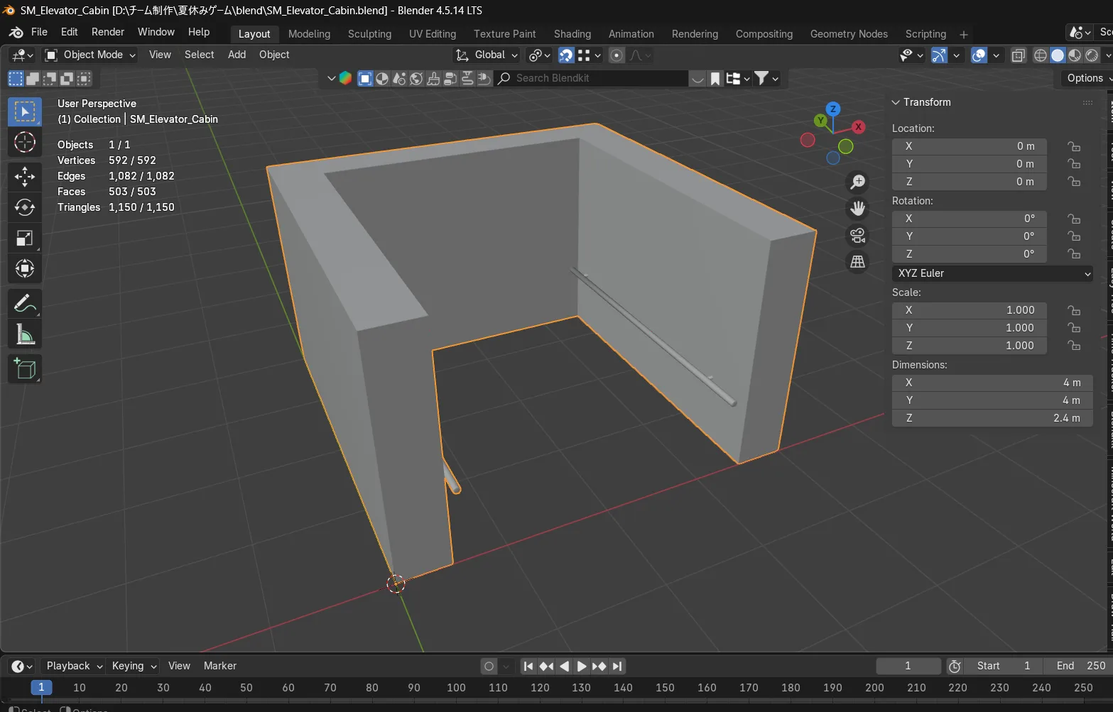Click the viewport zoom magnifier icon
The width and height of the screenshot is (1113, 712).
(858, 182)
